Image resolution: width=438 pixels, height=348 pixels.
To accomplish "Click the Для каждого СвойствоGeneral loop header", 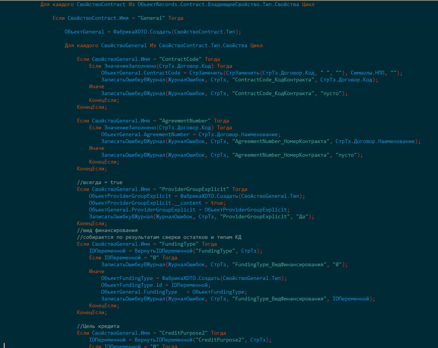I will pyautogui.click(x=163, y=46).
